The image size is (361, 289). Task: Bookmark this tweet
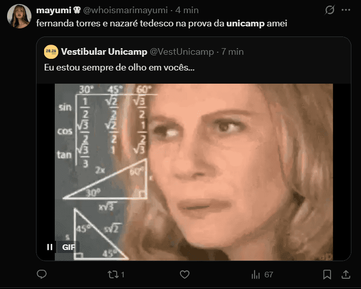328,274
